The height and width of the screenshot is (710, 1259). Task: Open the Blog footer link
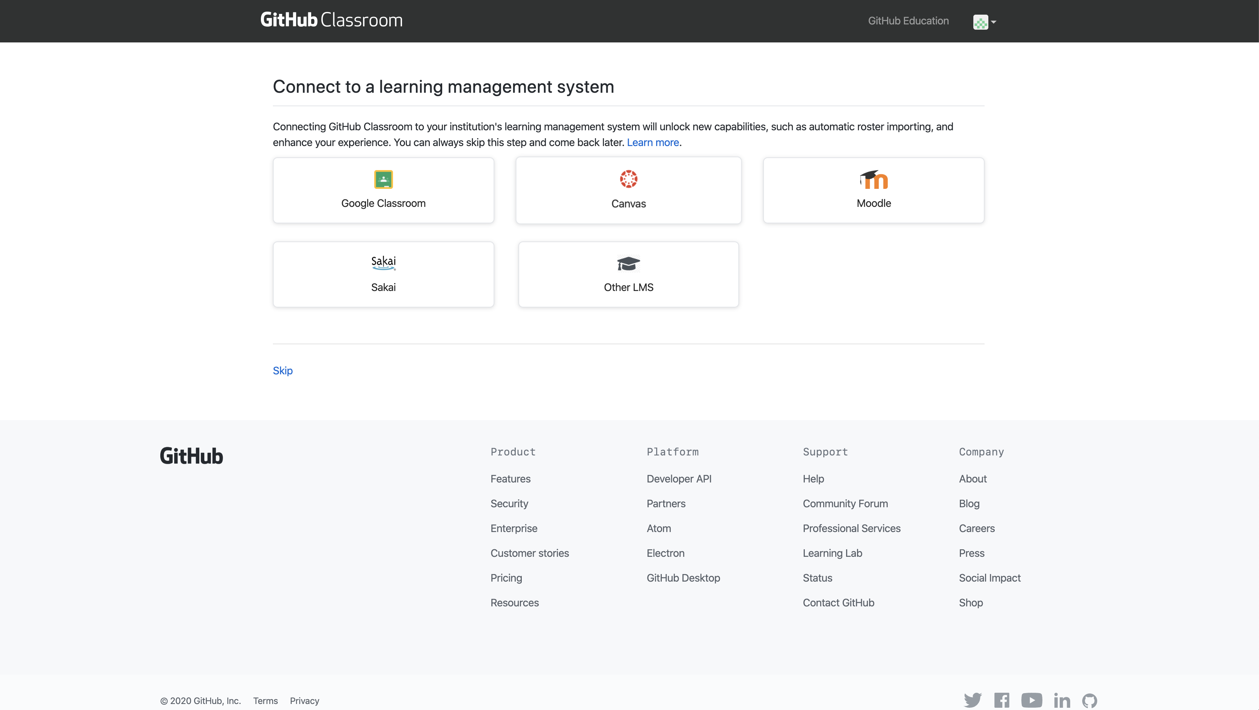[969, 503]
